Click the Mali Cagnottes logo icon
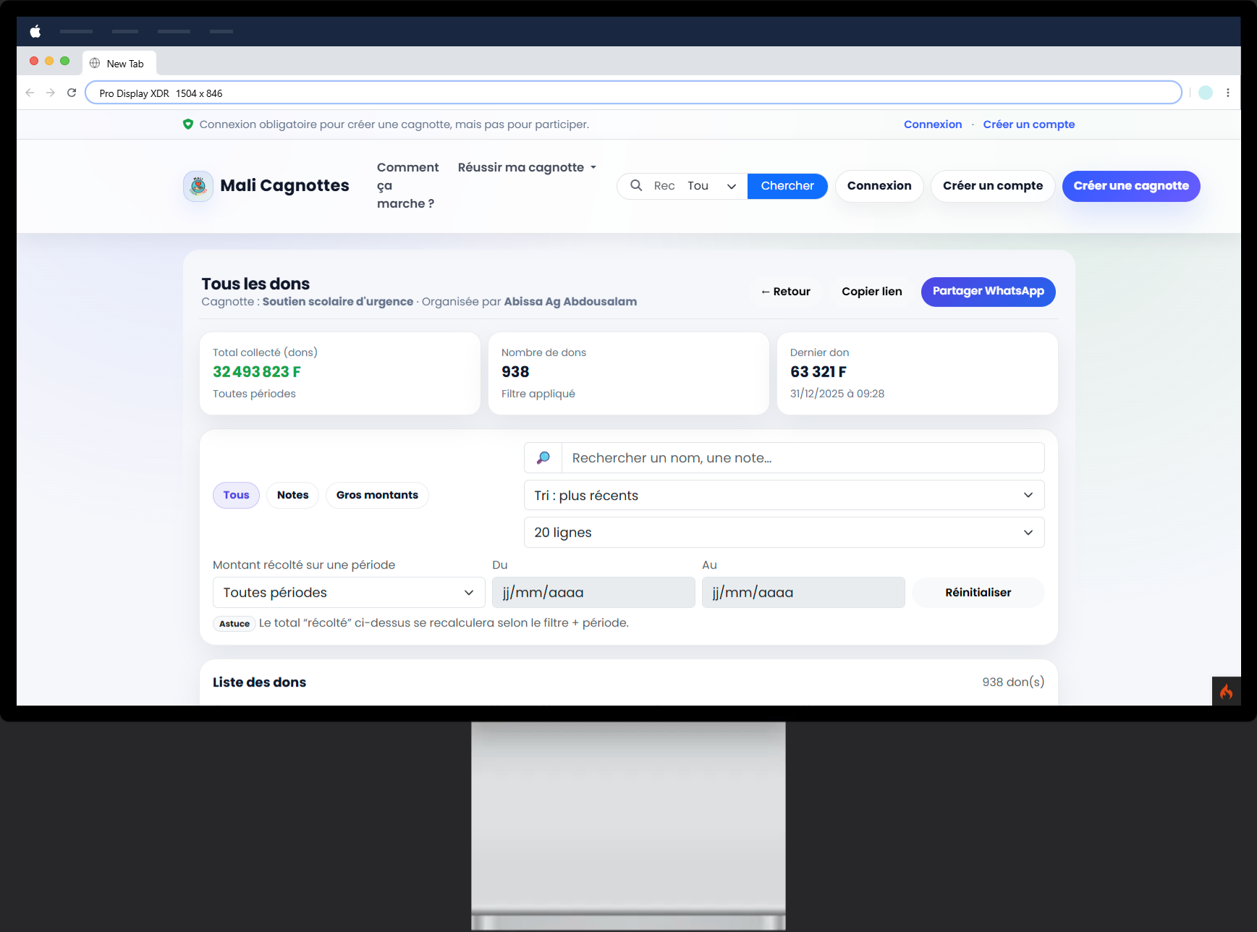The height and width of the screenshot is (932, 1257). 198,186
